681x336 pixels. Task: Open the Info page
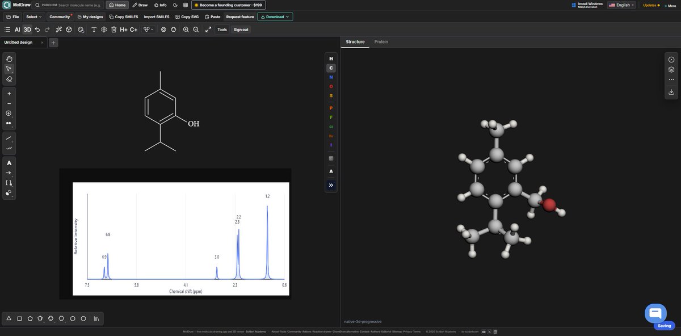161,5
